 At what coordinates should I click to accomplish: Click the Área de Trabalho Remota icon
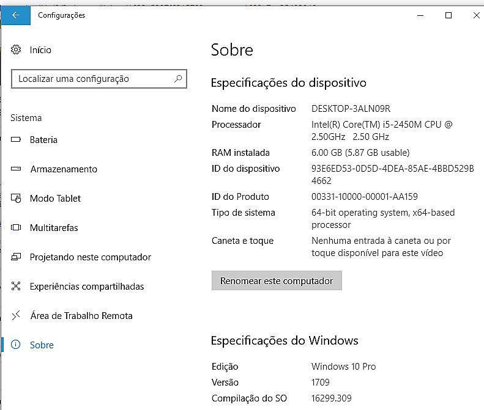point(17,316)
